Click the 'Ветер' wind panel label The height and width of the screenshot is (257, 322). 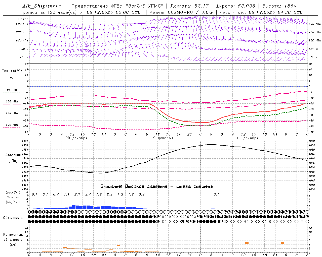[x=23, y=19]
